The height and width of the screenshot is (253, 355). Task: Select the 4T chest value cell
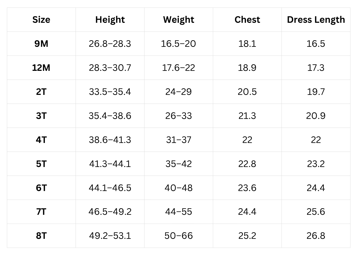pos(247,140)
